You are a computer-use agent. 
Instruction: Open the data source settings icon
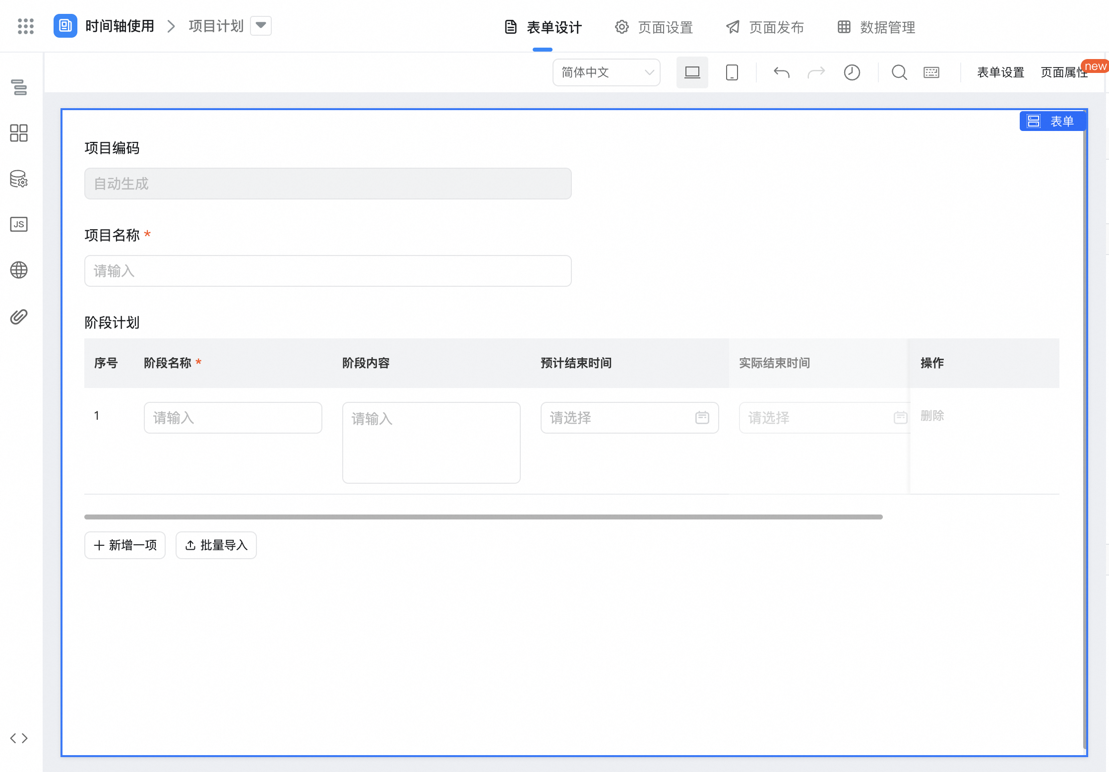pyautogui.click(x=19, y=179)
